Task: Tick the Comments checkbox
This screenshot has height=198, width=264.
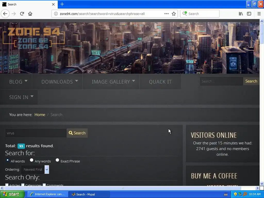Action: click(44, 185)
